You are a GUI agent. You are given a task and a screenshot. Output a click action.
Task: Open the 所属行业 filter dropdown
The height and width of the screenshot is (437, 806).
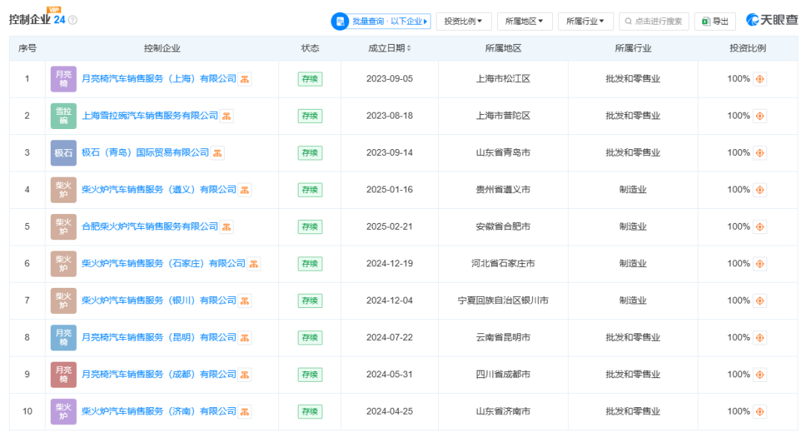point(585,22)
